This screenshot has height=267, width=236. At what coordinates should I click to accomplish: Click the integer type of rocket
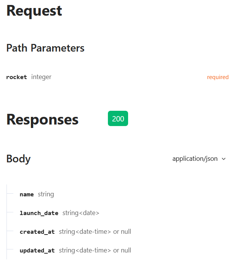[x=41, y=77]
